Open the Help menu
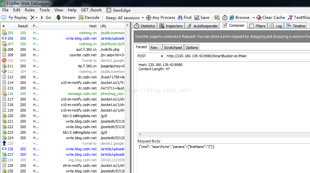The height and width of the screenshot is (173, 310). coord(72,10)
